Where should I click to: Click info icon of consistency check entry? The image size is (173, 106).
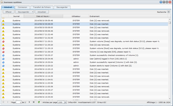[3, 55]
